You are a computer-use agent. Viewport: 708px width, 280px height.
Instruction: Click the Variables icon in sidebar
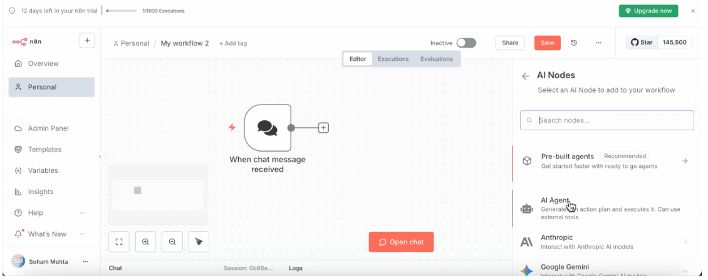(x=18, y=171)
